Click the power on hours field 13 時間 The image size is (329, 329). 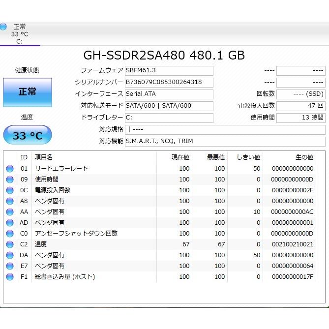pyautogui.click(x=301, y=118)
